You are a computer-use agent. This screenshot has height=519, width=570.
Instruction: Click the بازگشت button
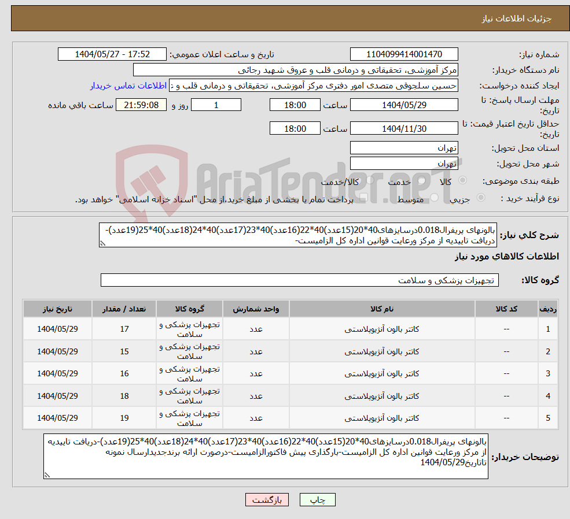(x=266, y=499)
